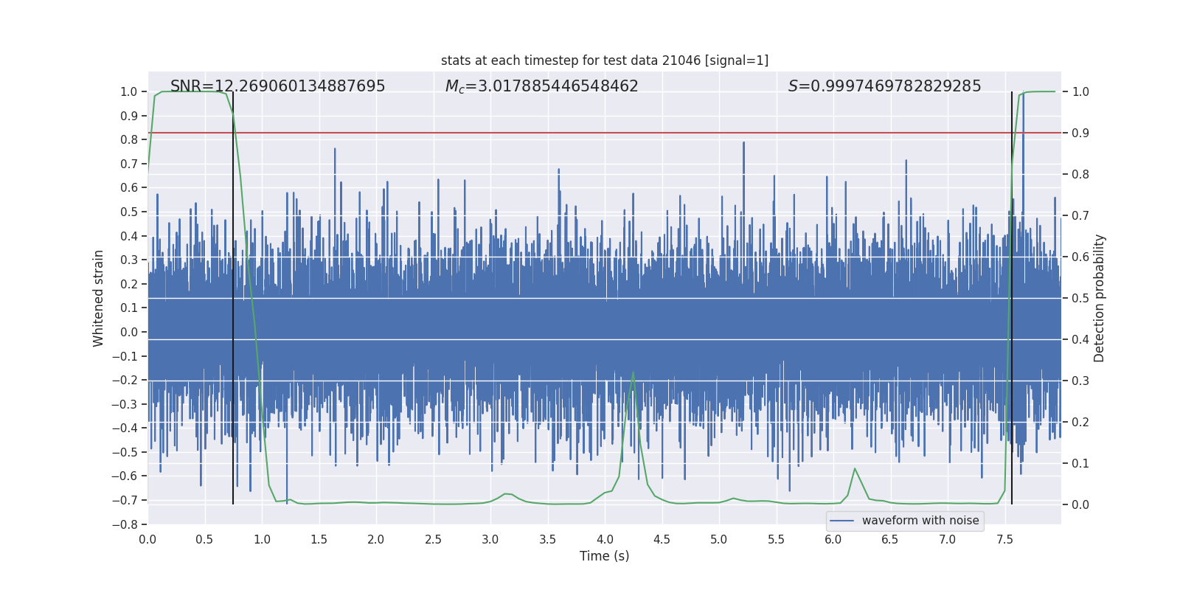Click the 0.6 tick on Detection probability axis
Screen dimensions: 1180x590
(x=1080, y=257)
